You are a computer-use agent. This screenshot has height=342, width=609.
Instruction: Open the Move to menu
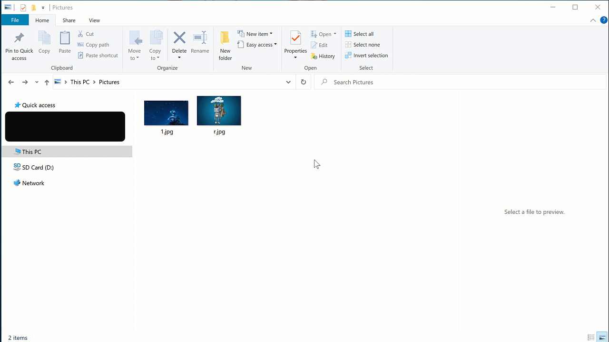click(135, 46)
